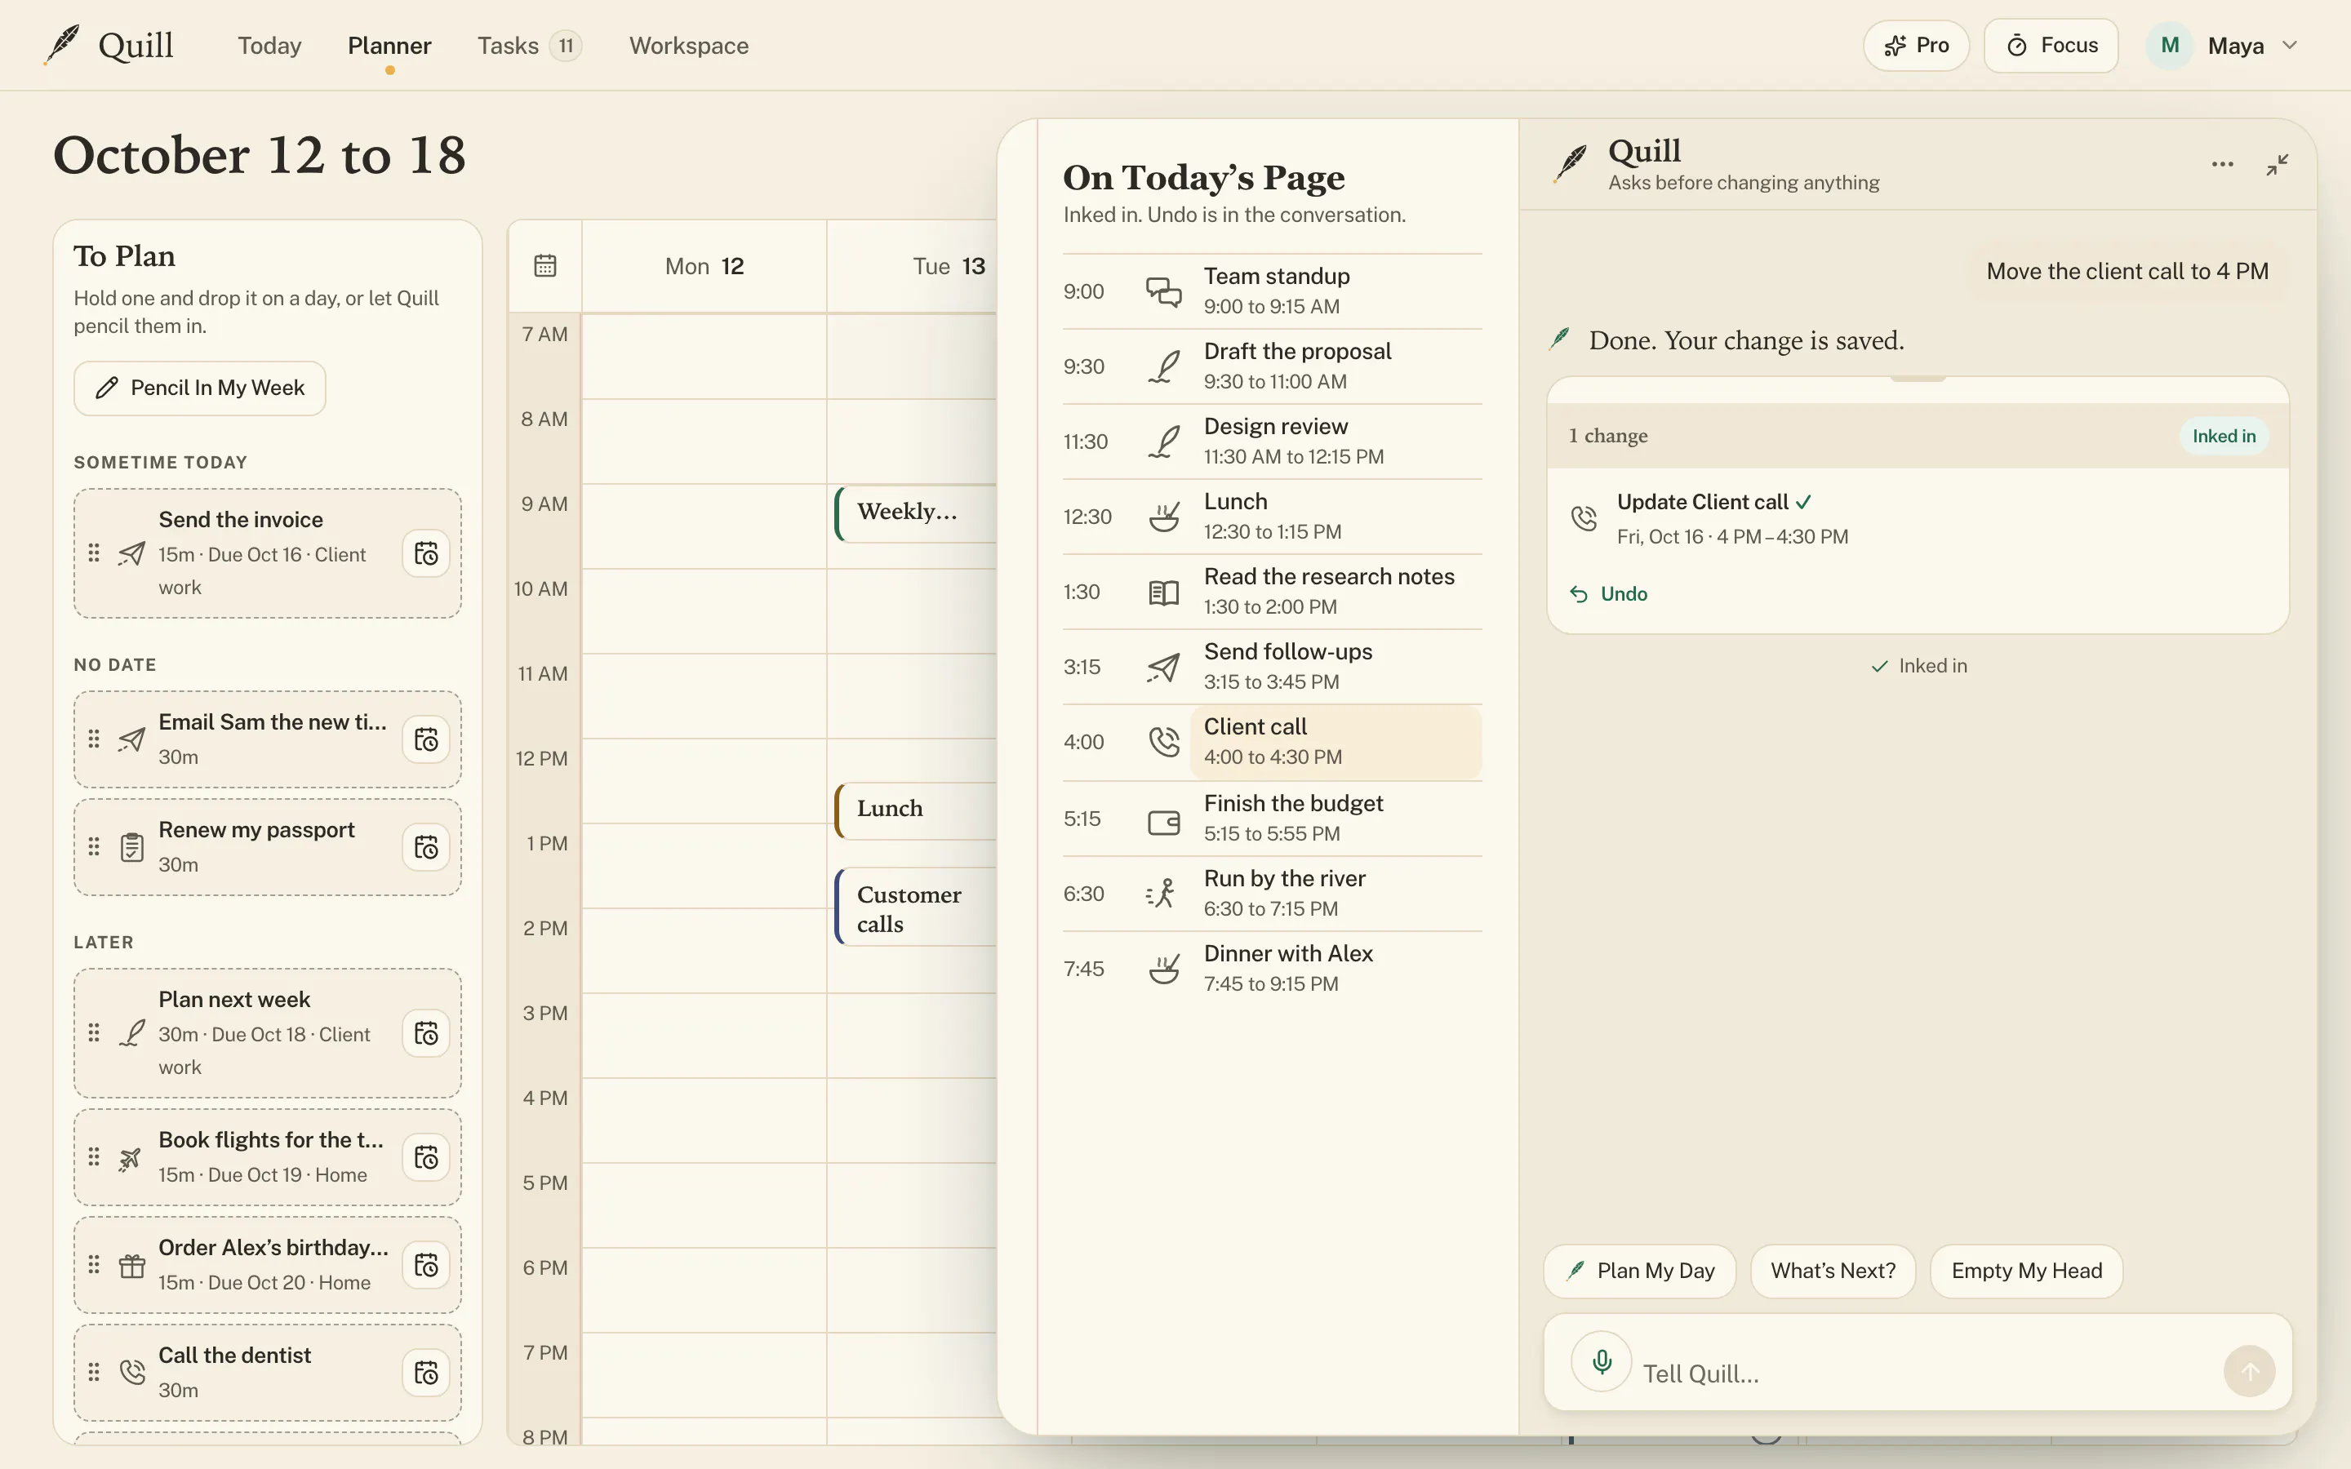Click the drag handle on Send the invoice card
The width and height of the screenshot is (2351, 1469).
click(94, 553)
